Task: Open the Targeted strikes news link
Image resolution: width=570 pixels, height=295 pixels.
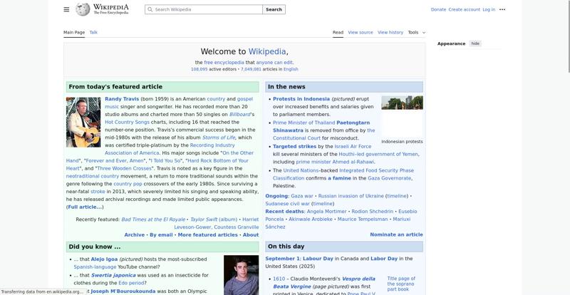Action: (294, 146)
